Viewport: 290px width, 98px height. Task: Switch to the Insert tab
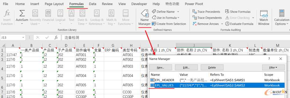coord(35,4)
